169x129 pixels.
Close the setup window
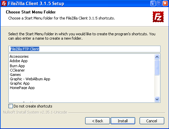tap(165, 3)
